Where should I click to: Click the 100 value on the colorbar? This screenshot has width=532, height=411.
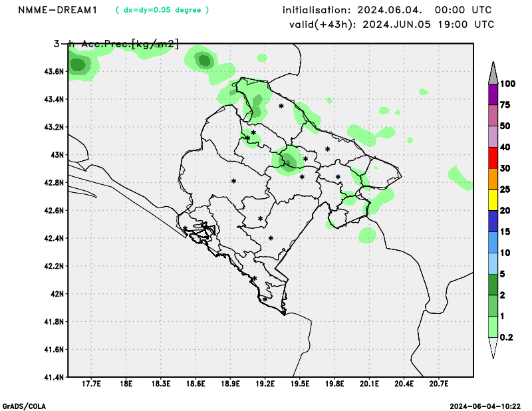(507, 84)
